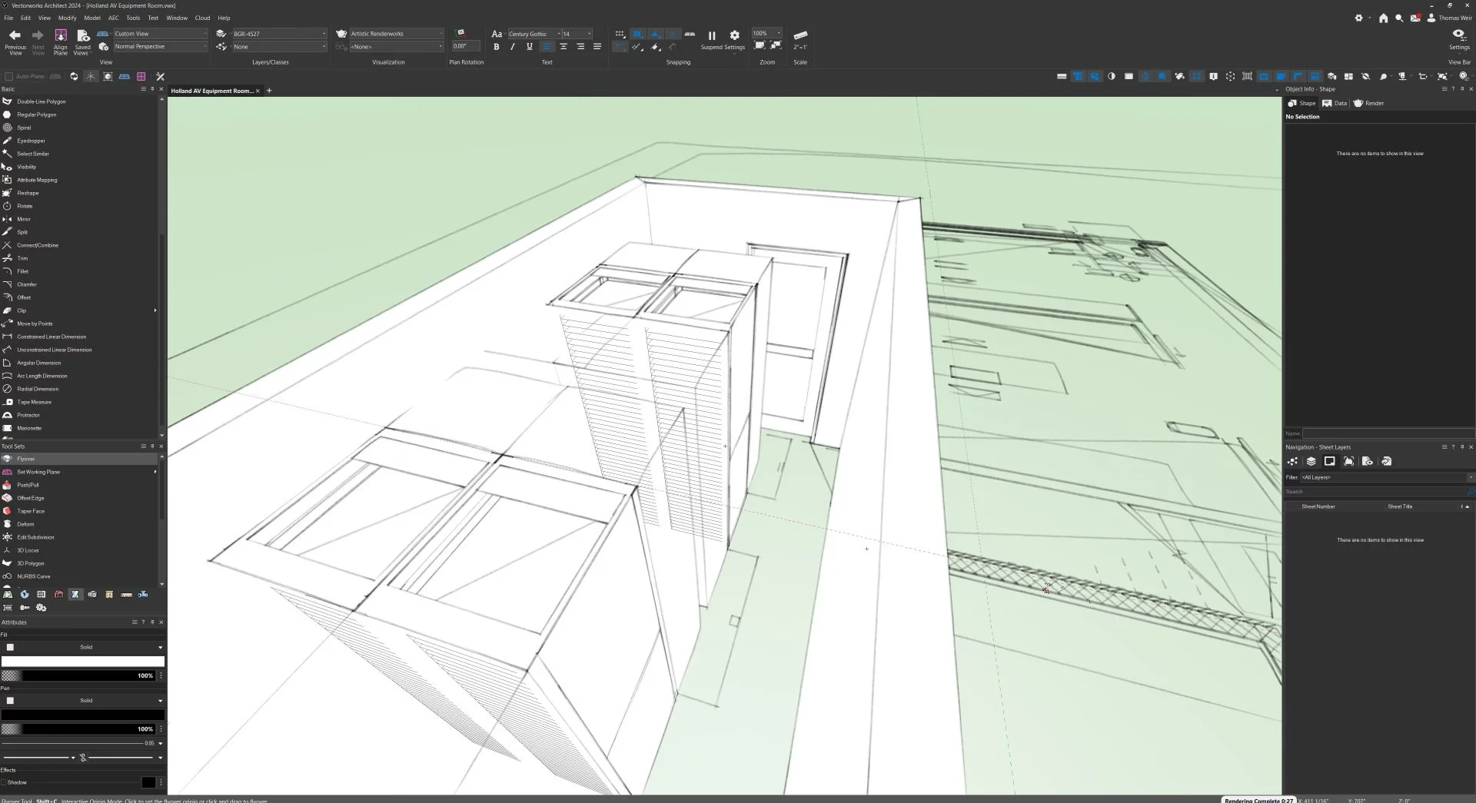Go to Previous View
The image size is (1476, 803).
coord(15,35)
